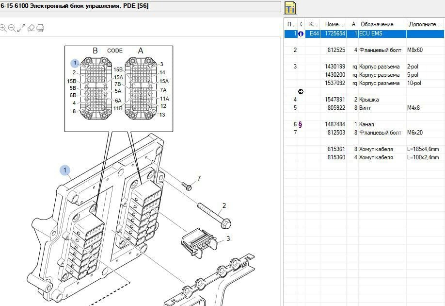Image resolution: width=445 pixels, height=306 pixels.
Task: Click the section title field 6-15-6100
Action: tap(140, 6)
